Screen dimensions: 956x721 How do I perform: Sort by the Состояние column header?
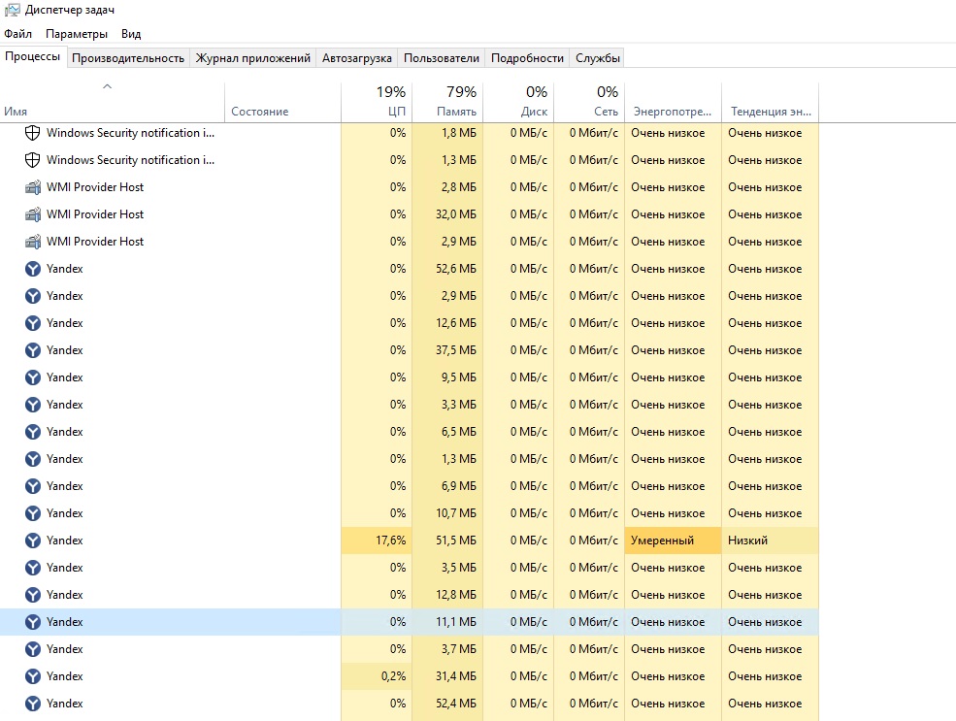click(282, 103)
